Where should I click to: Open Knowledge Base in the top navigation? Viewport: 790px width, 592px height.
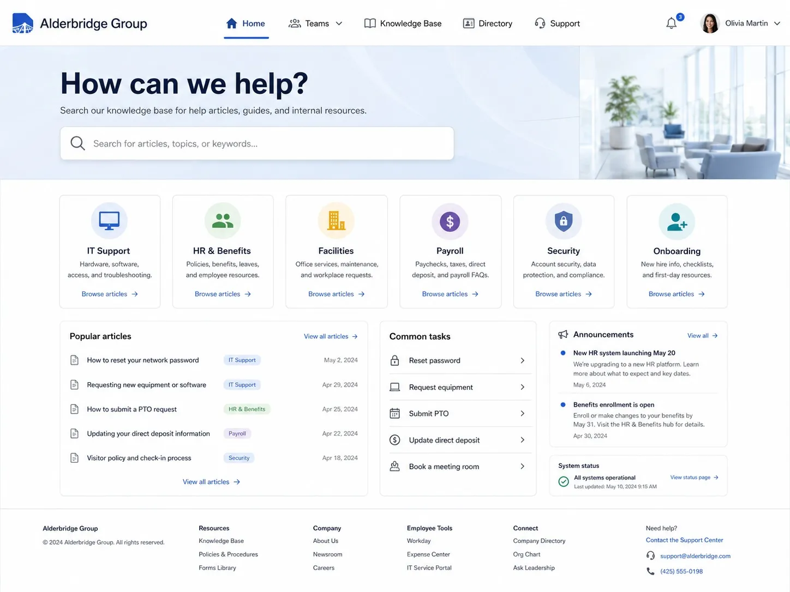point(403,23)
